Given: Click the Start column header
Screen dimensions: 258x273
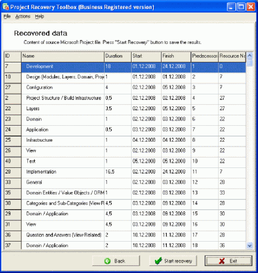Looking at the screenshot, I should pyautogui.click(x=146, y=56).
